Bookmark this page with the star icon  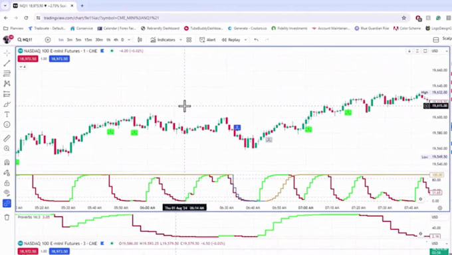pos(404,18)
